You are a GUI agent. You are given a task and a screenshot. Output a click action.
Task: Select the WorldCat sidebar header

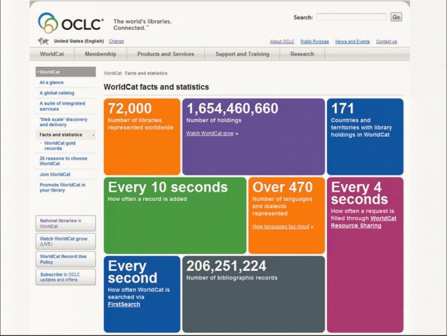click(x=66, y=72)
